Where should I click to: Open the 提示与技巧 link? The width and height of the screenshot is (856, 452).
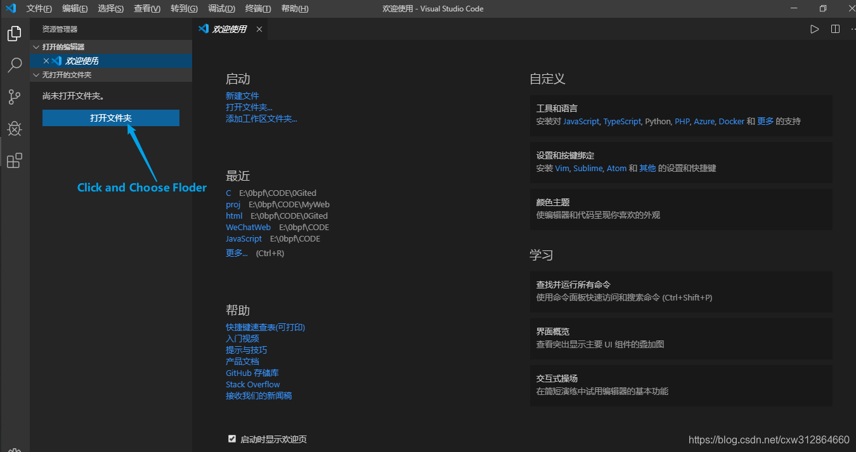coord(247,350)
